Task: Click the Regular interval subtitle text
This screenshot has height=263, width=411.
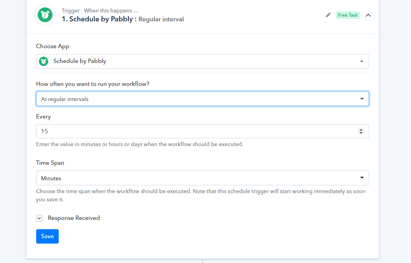Action: pyautogui.click(x=161, y=19)
